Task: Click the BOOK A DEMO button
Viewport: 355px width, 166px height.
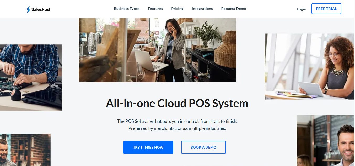Action: (203, 147)
